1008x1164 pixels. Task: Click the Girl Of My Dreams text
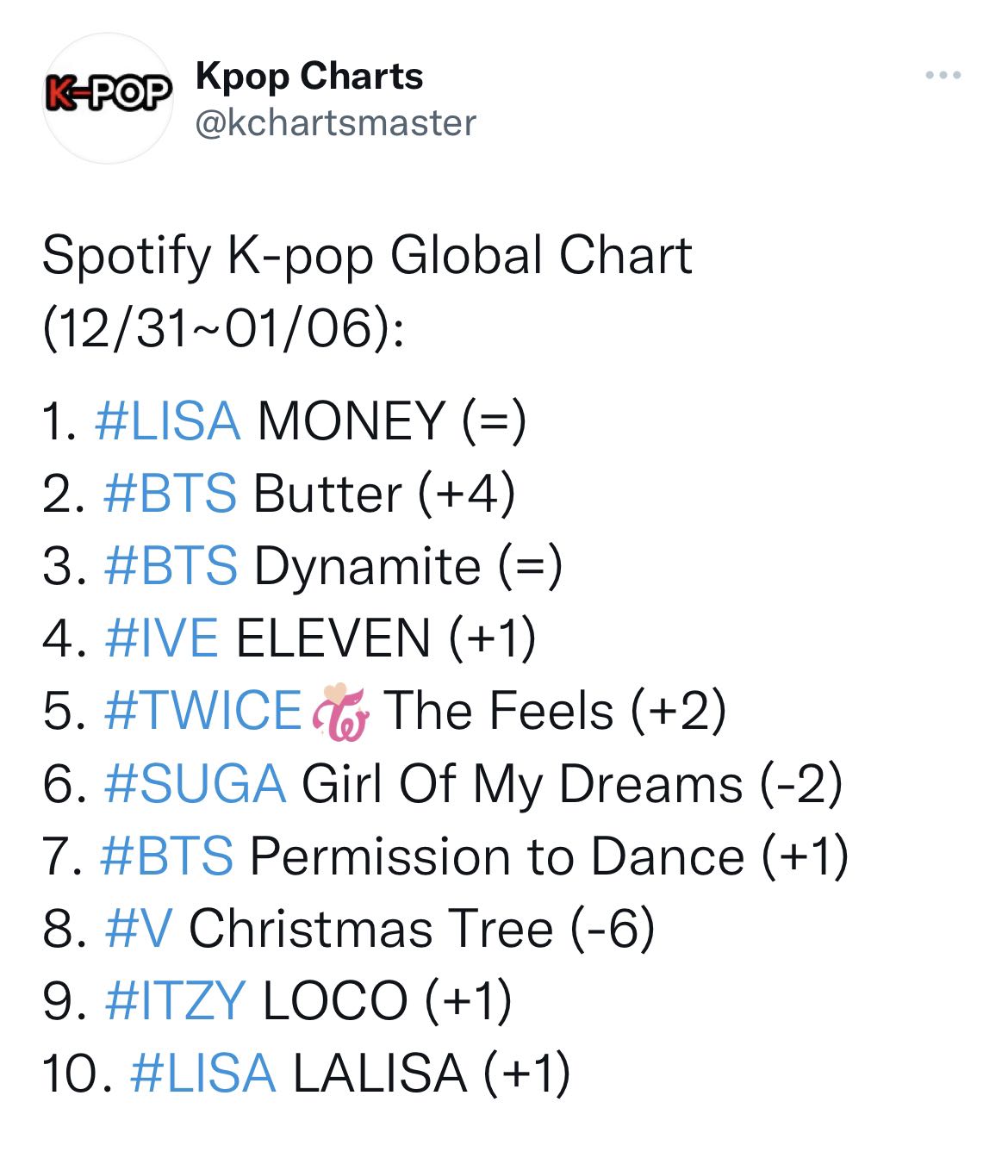[x=522, y=783]
